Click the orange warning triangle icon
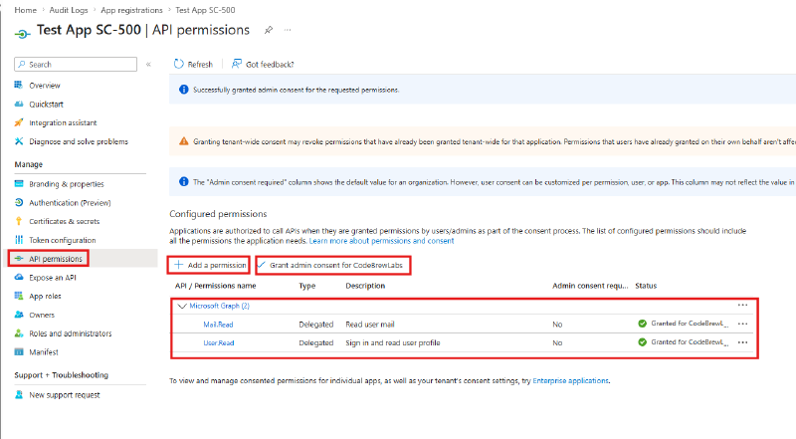This screenshot has width=796, height=439. click(x=183, y=141)
